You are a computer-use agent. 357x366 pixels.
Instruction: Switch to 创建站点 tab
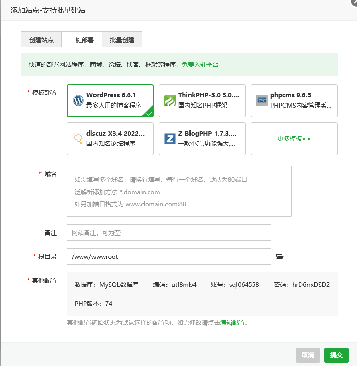(41, 40)
